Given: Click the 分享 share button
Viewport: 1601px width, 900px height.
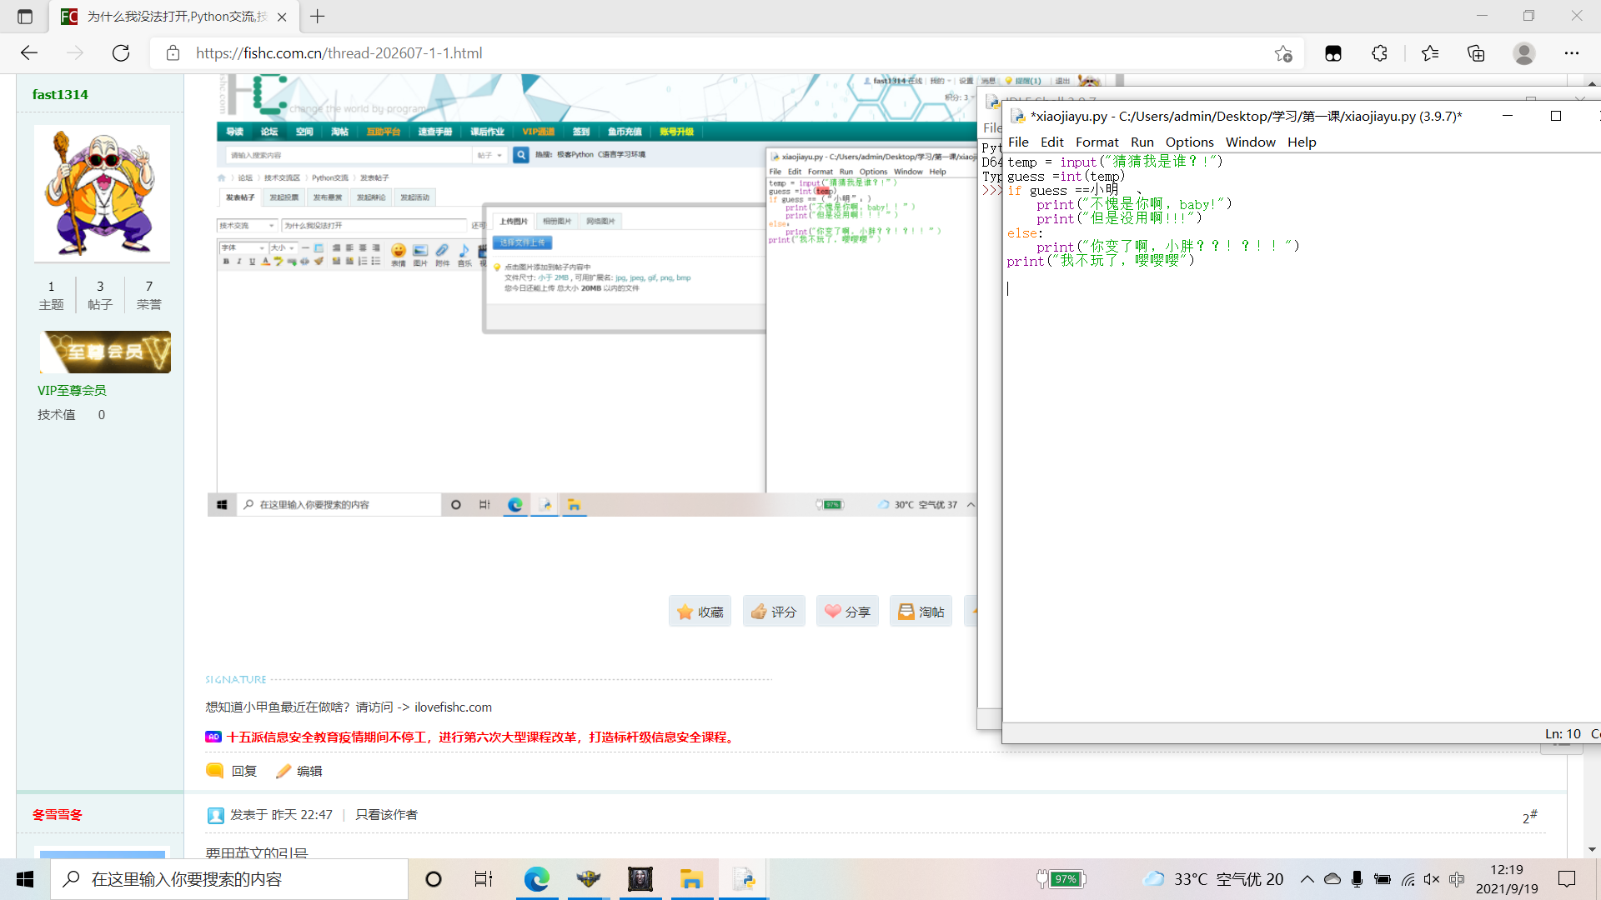Looking at the screenshot, I should [x=847, y=612].
